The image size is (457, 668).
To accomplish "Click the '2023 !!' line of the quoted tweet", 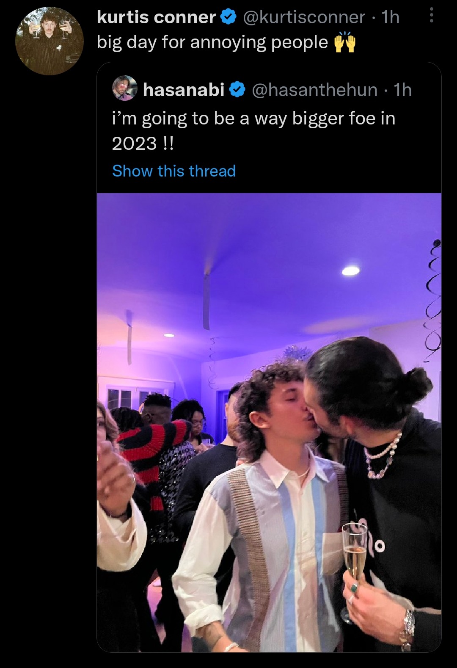I will [x=143, y=144].
